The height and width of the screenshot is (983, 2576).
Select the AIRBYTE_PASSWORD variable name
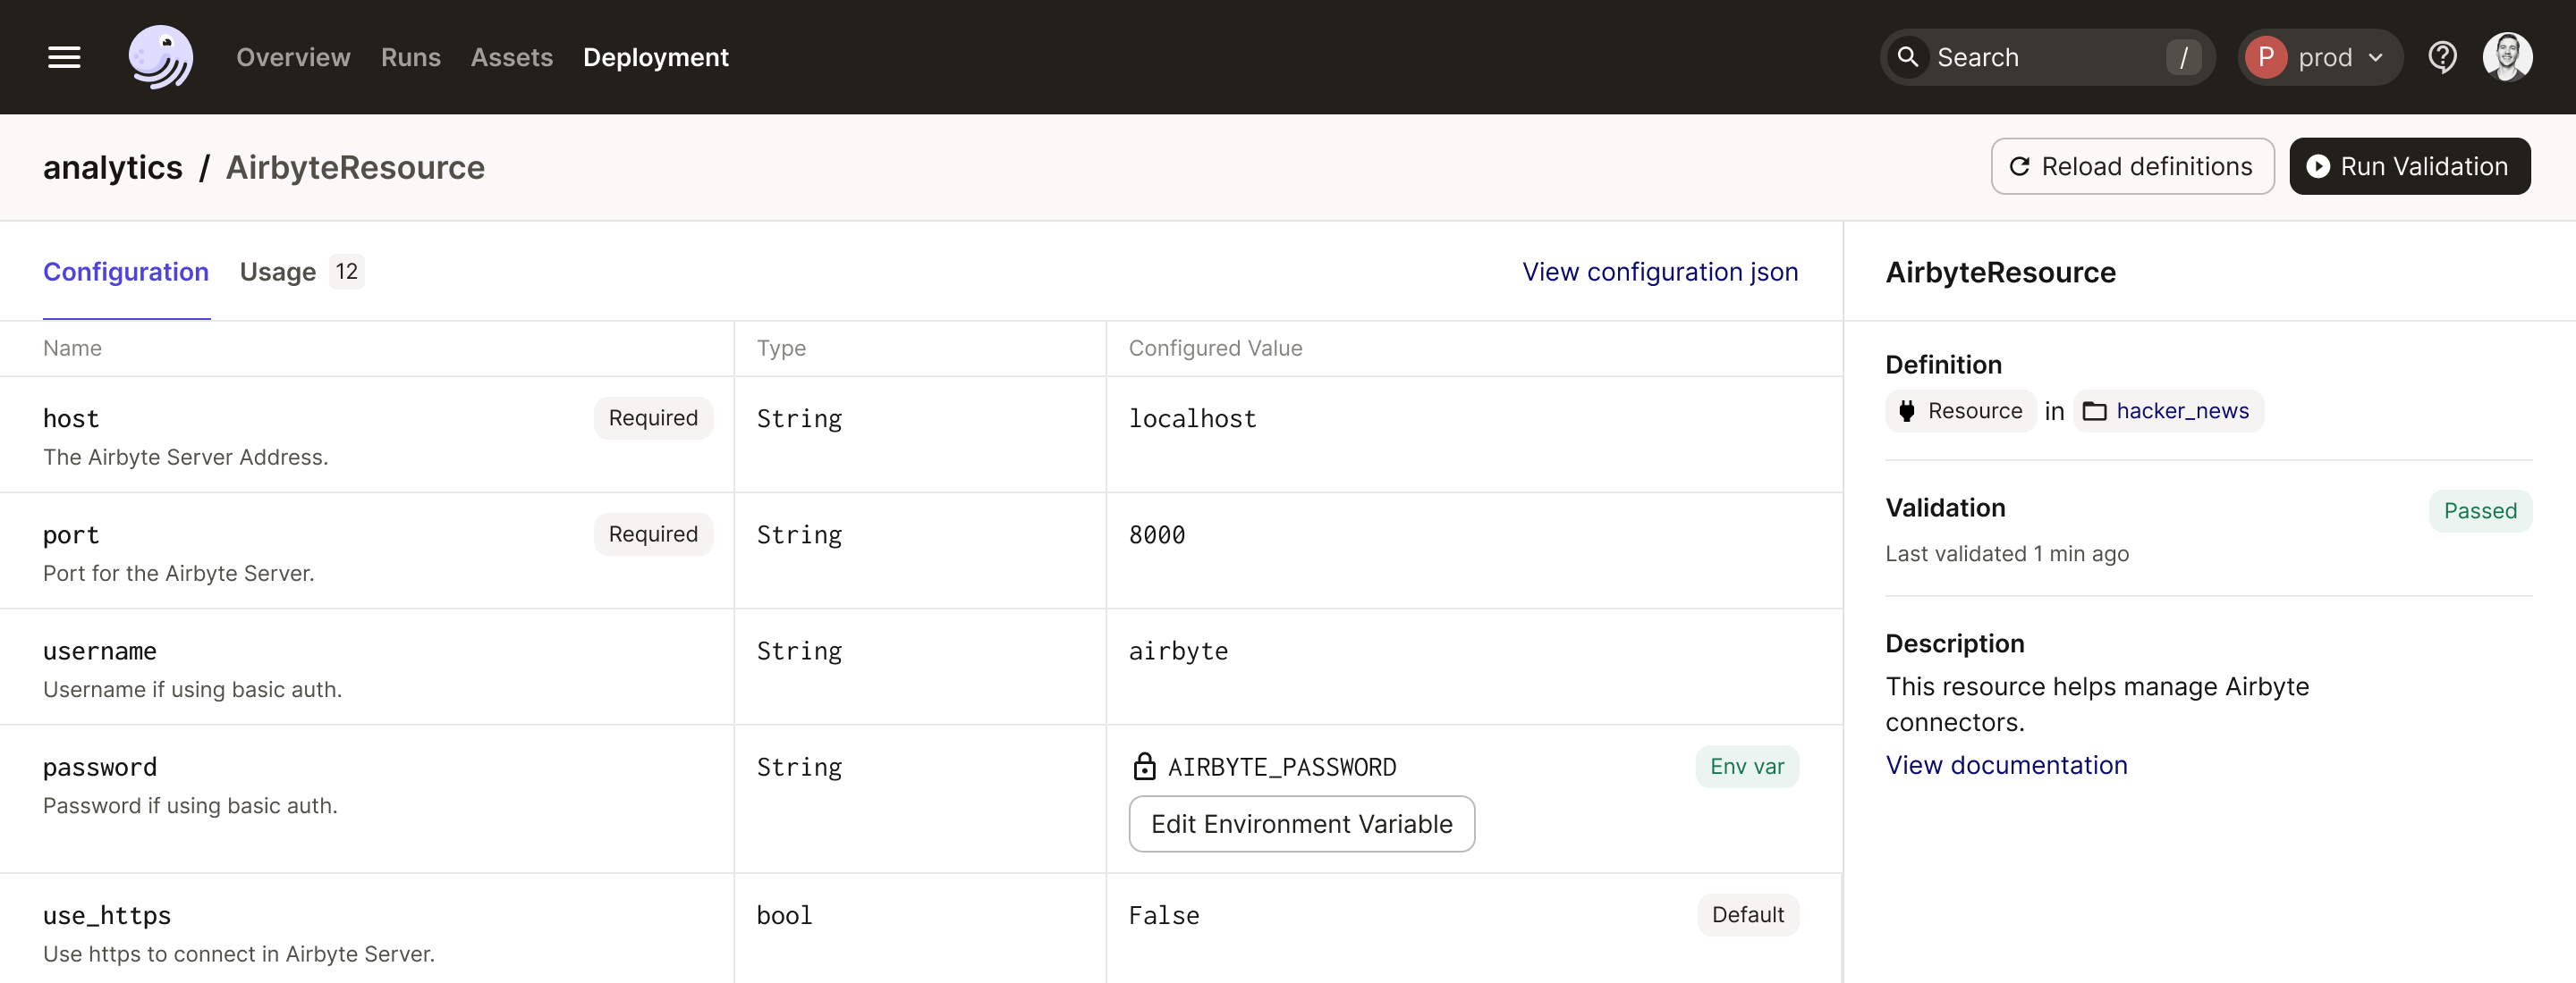pos(1281,766)
